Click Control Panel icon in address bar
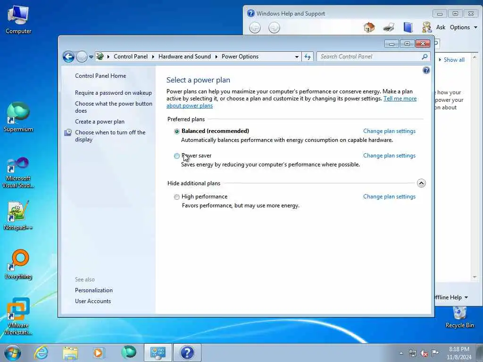Image resolution: width=483 pixels, height=362 pixels. tap(100, 57)
